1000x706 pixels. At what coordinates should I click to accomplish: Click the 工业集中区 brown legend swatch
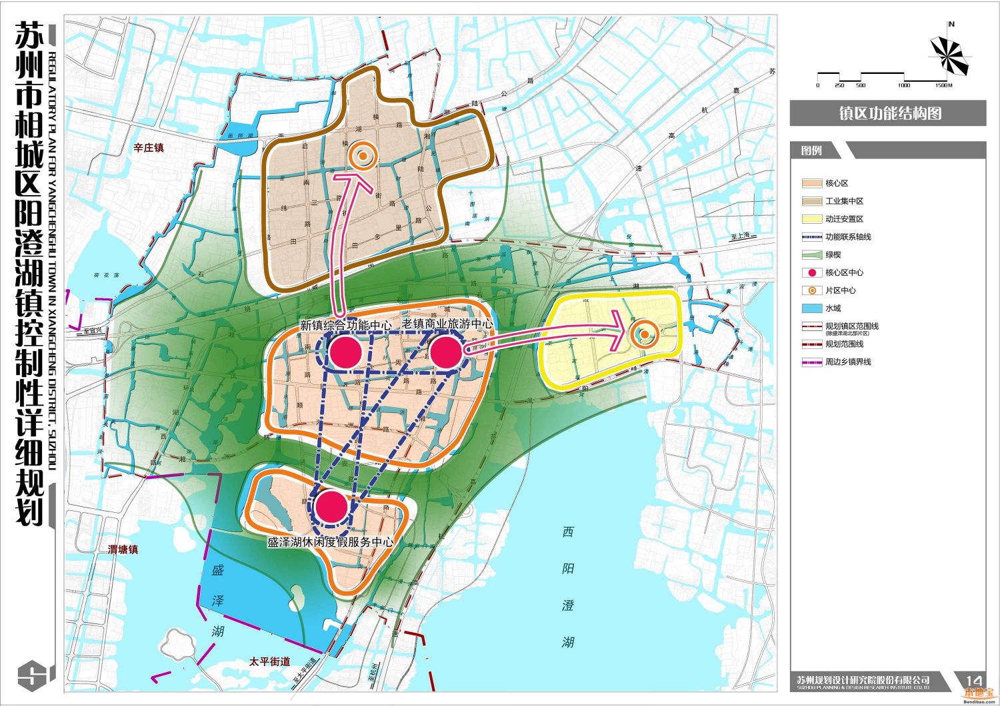pyautogui.click(x=811, y=201)
